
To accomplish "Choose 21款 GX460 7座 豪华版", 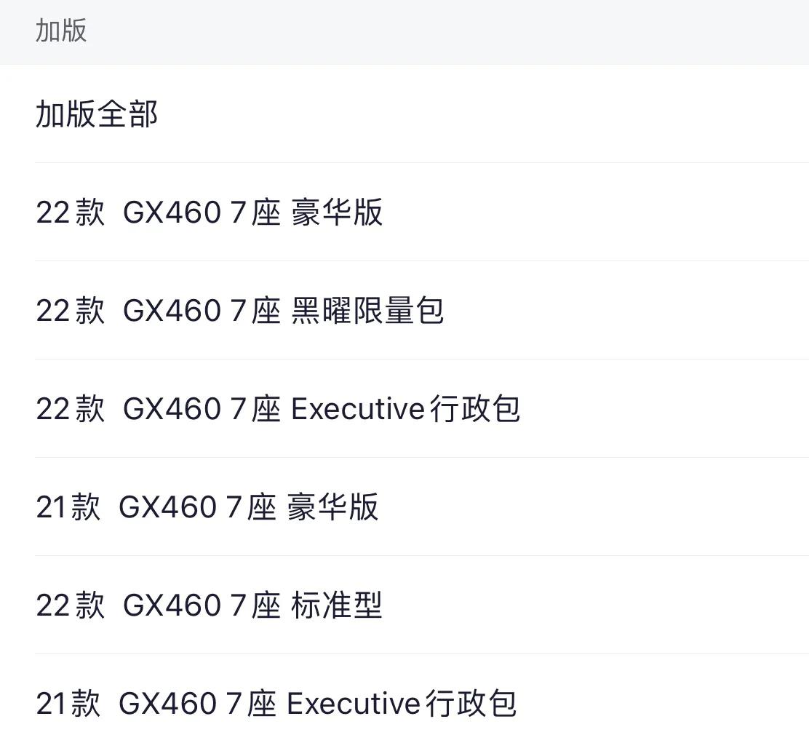I will point(207,507).
